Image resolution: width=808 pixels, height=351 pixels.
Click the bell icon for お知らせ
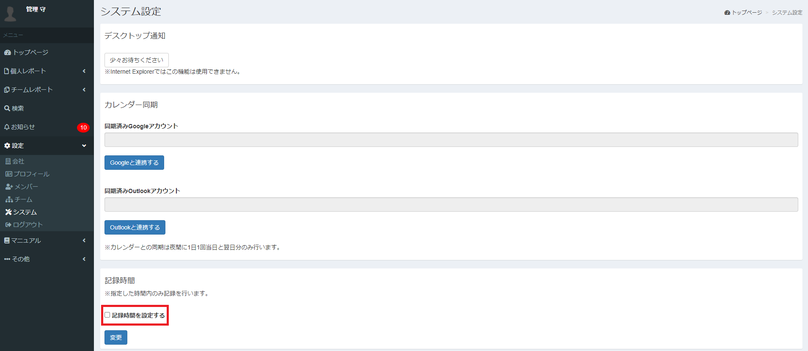(x=7, y=127)
